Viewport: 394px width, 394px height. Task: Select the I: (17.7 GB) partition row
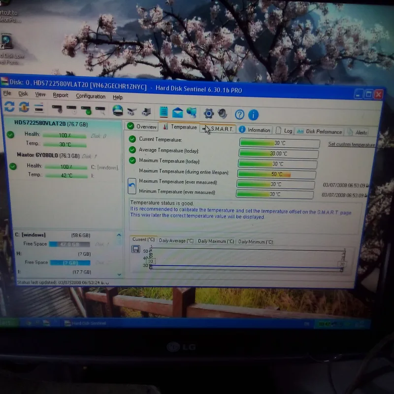[54, 272]
